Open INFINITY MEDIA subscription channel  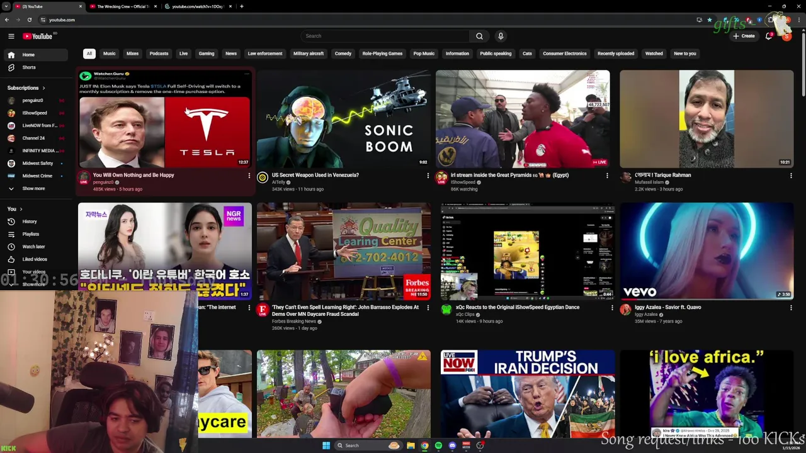[x=35, y=150]
